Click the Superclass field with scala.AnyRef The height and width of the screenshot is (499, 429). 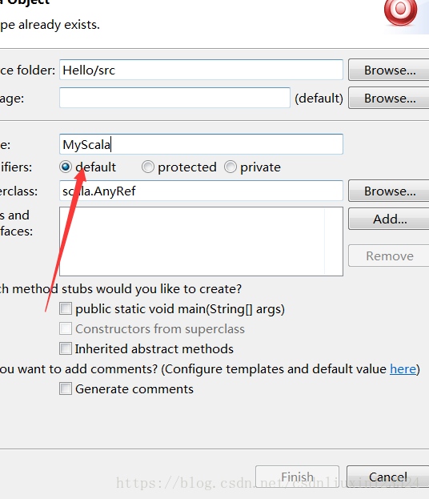tap(201, 191)
